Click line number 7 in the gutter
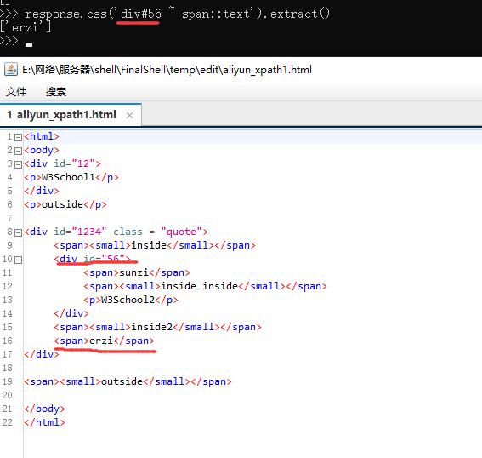 10,218
